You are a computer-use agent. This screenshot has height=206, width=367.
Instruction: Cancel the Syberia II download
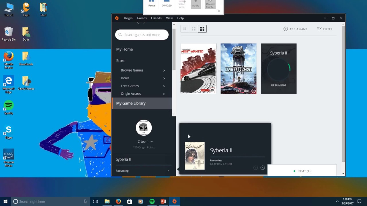tap(262, 168)
